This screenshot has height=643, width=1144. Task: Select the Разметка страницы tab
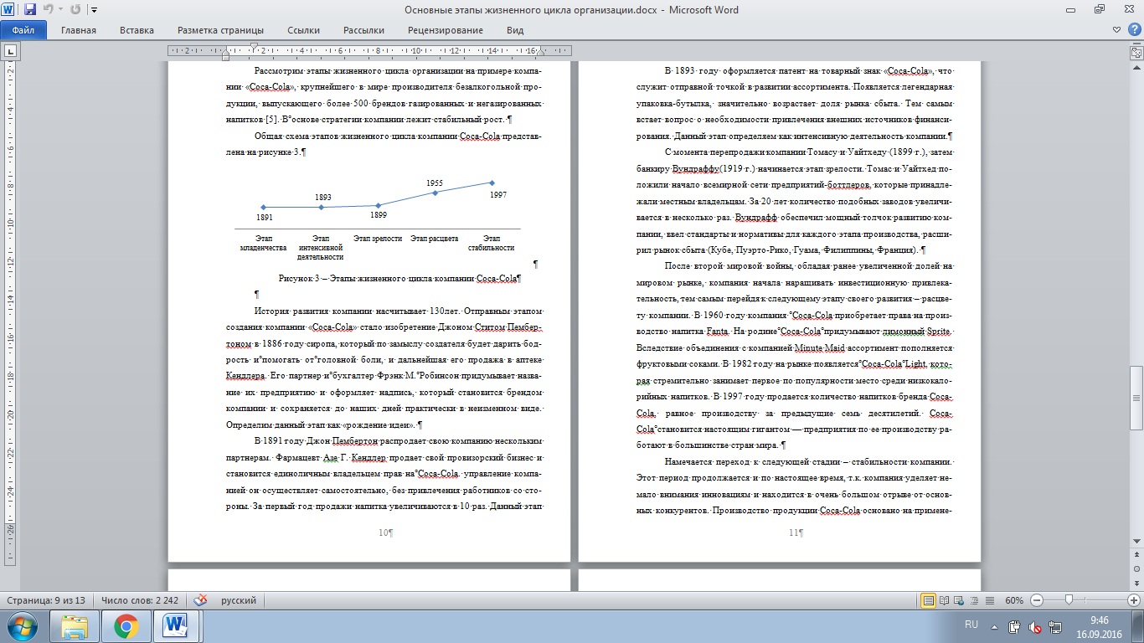[x=220, y=30]
